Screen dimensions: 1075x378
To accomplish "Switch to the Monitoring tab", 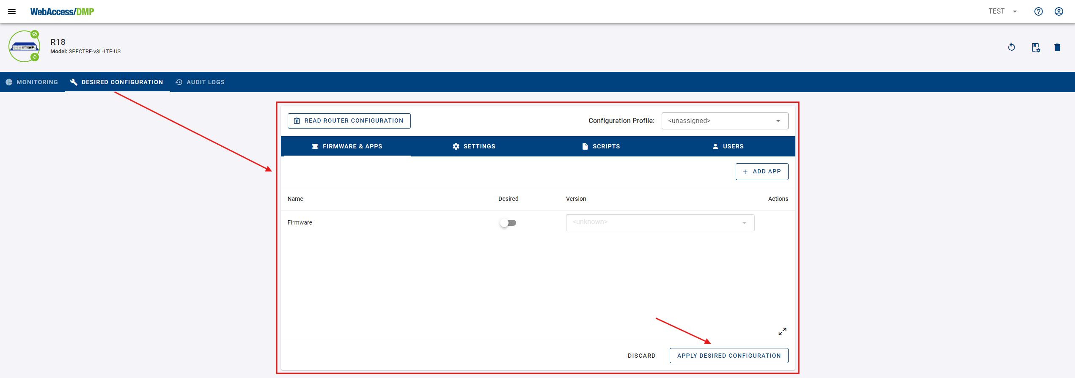I will (x=32, y=82).
